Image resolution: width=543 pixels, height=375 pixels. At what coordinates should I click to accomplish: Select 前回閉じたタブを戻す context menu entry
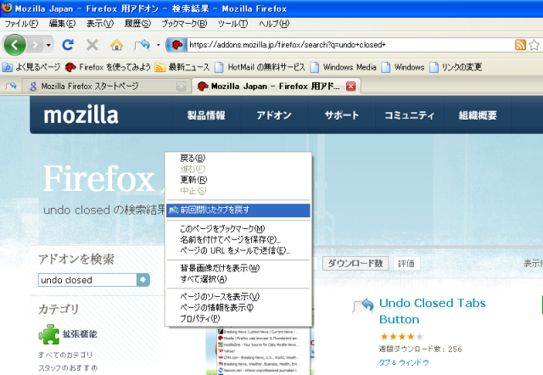pos(238,210)
